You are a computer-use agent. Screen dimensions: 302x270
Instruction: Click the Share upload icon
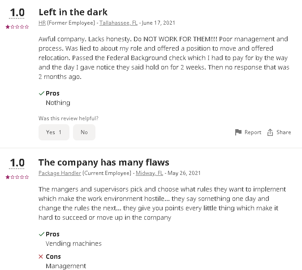tap(270, 132)
